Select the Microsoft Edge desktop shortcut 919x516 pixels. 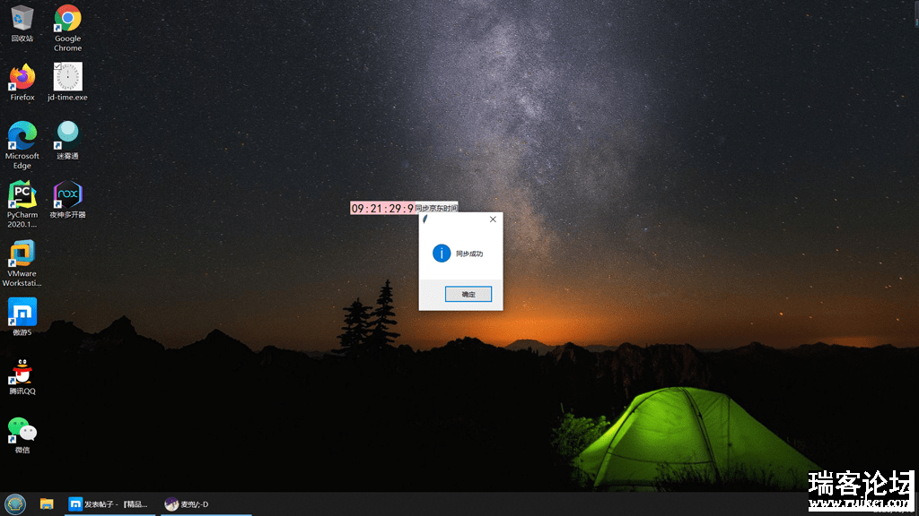tap(22, 145)
